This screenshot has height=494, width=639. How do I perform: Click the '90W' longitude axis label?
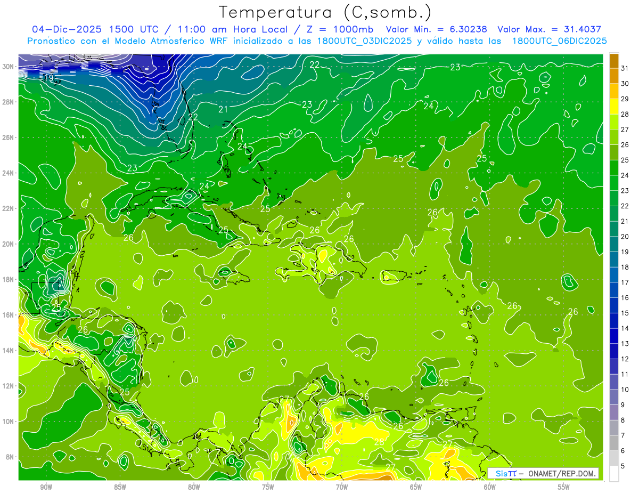(46, 487)
